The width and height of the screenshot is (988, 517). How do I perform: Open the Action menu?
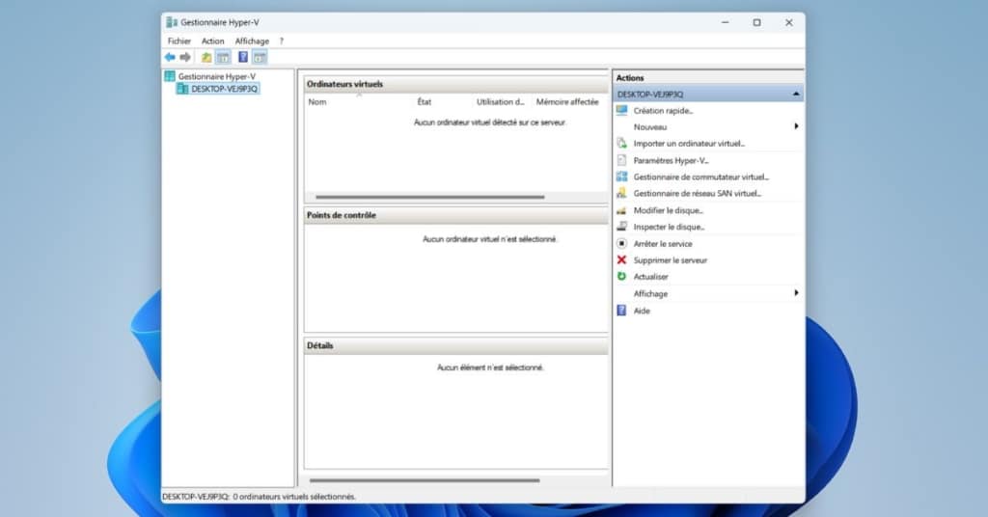click(212, 41)
